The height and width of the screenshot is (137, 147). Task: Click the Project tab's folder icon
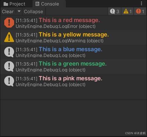(x=6, y=4)
